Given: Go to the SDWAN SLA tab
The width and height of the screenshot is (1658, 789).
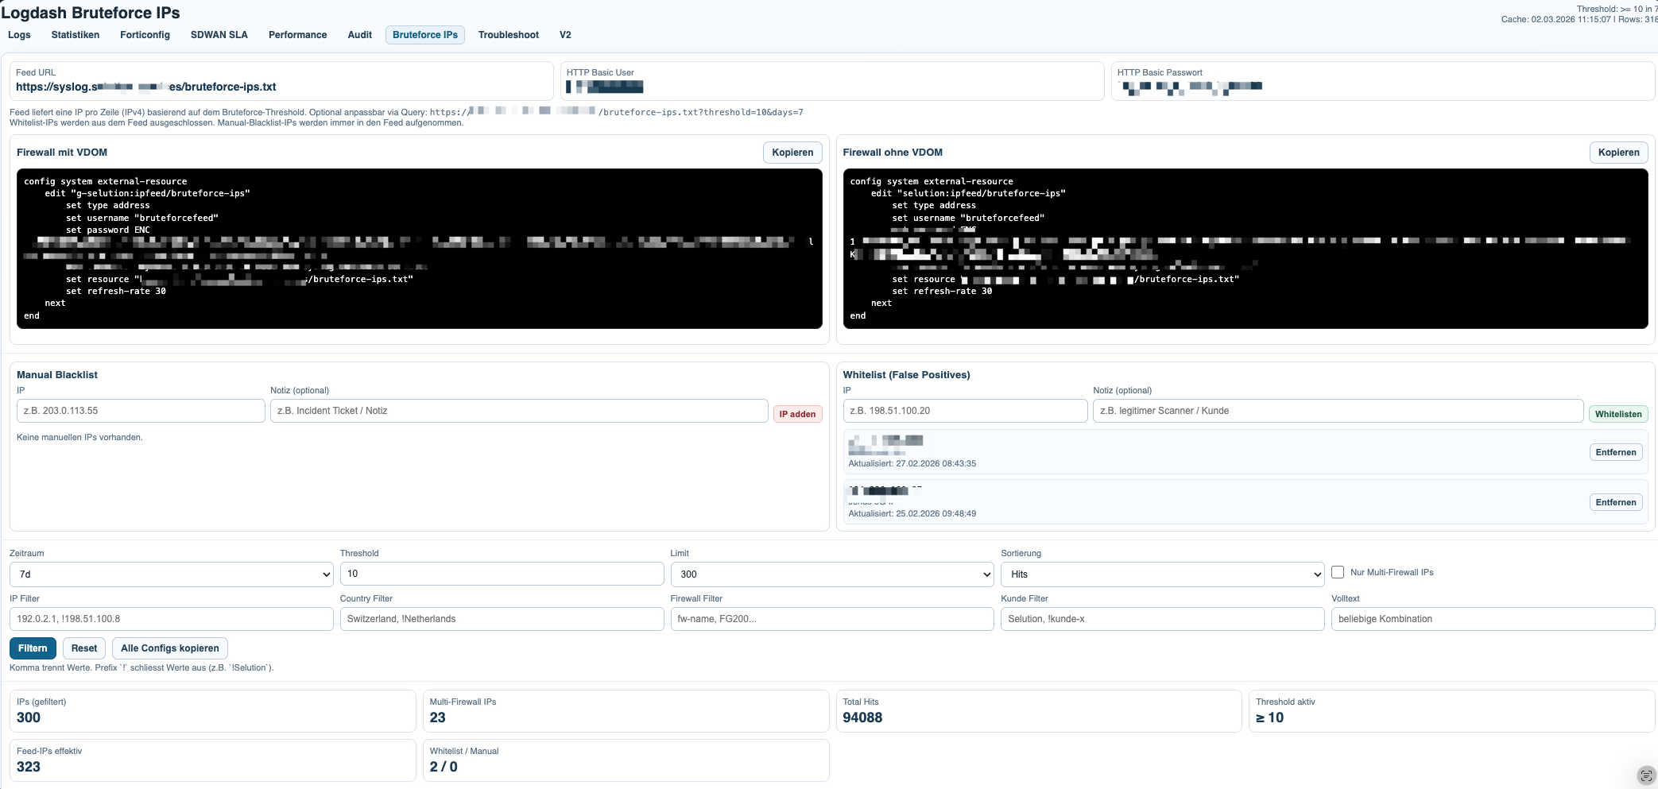Looking at the screenshot, I should pos(219,35).
